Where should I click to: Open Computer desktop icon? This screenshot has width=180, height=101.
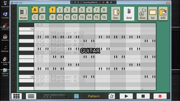click(5, 15)
